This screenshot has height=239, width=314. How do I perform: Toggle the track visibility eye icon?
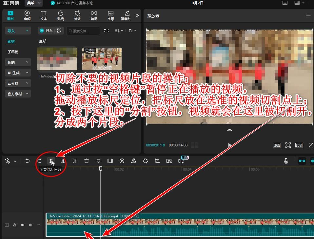23,225
